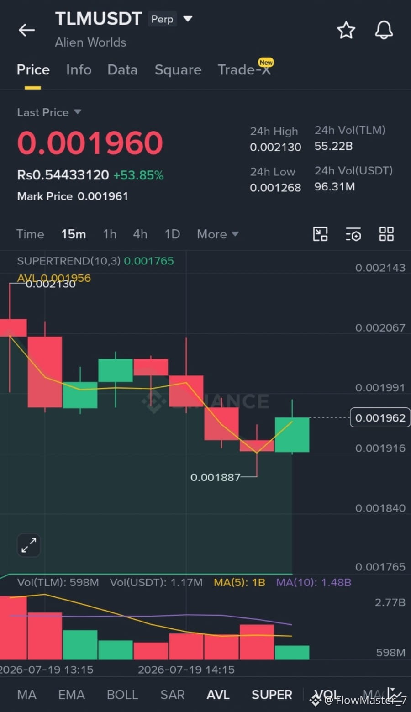411x712 pixels.
Task: Toggle the MA indicator
Action: pos(26,695)
